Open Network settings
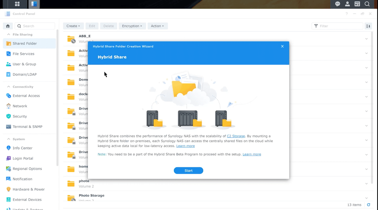 29,106
